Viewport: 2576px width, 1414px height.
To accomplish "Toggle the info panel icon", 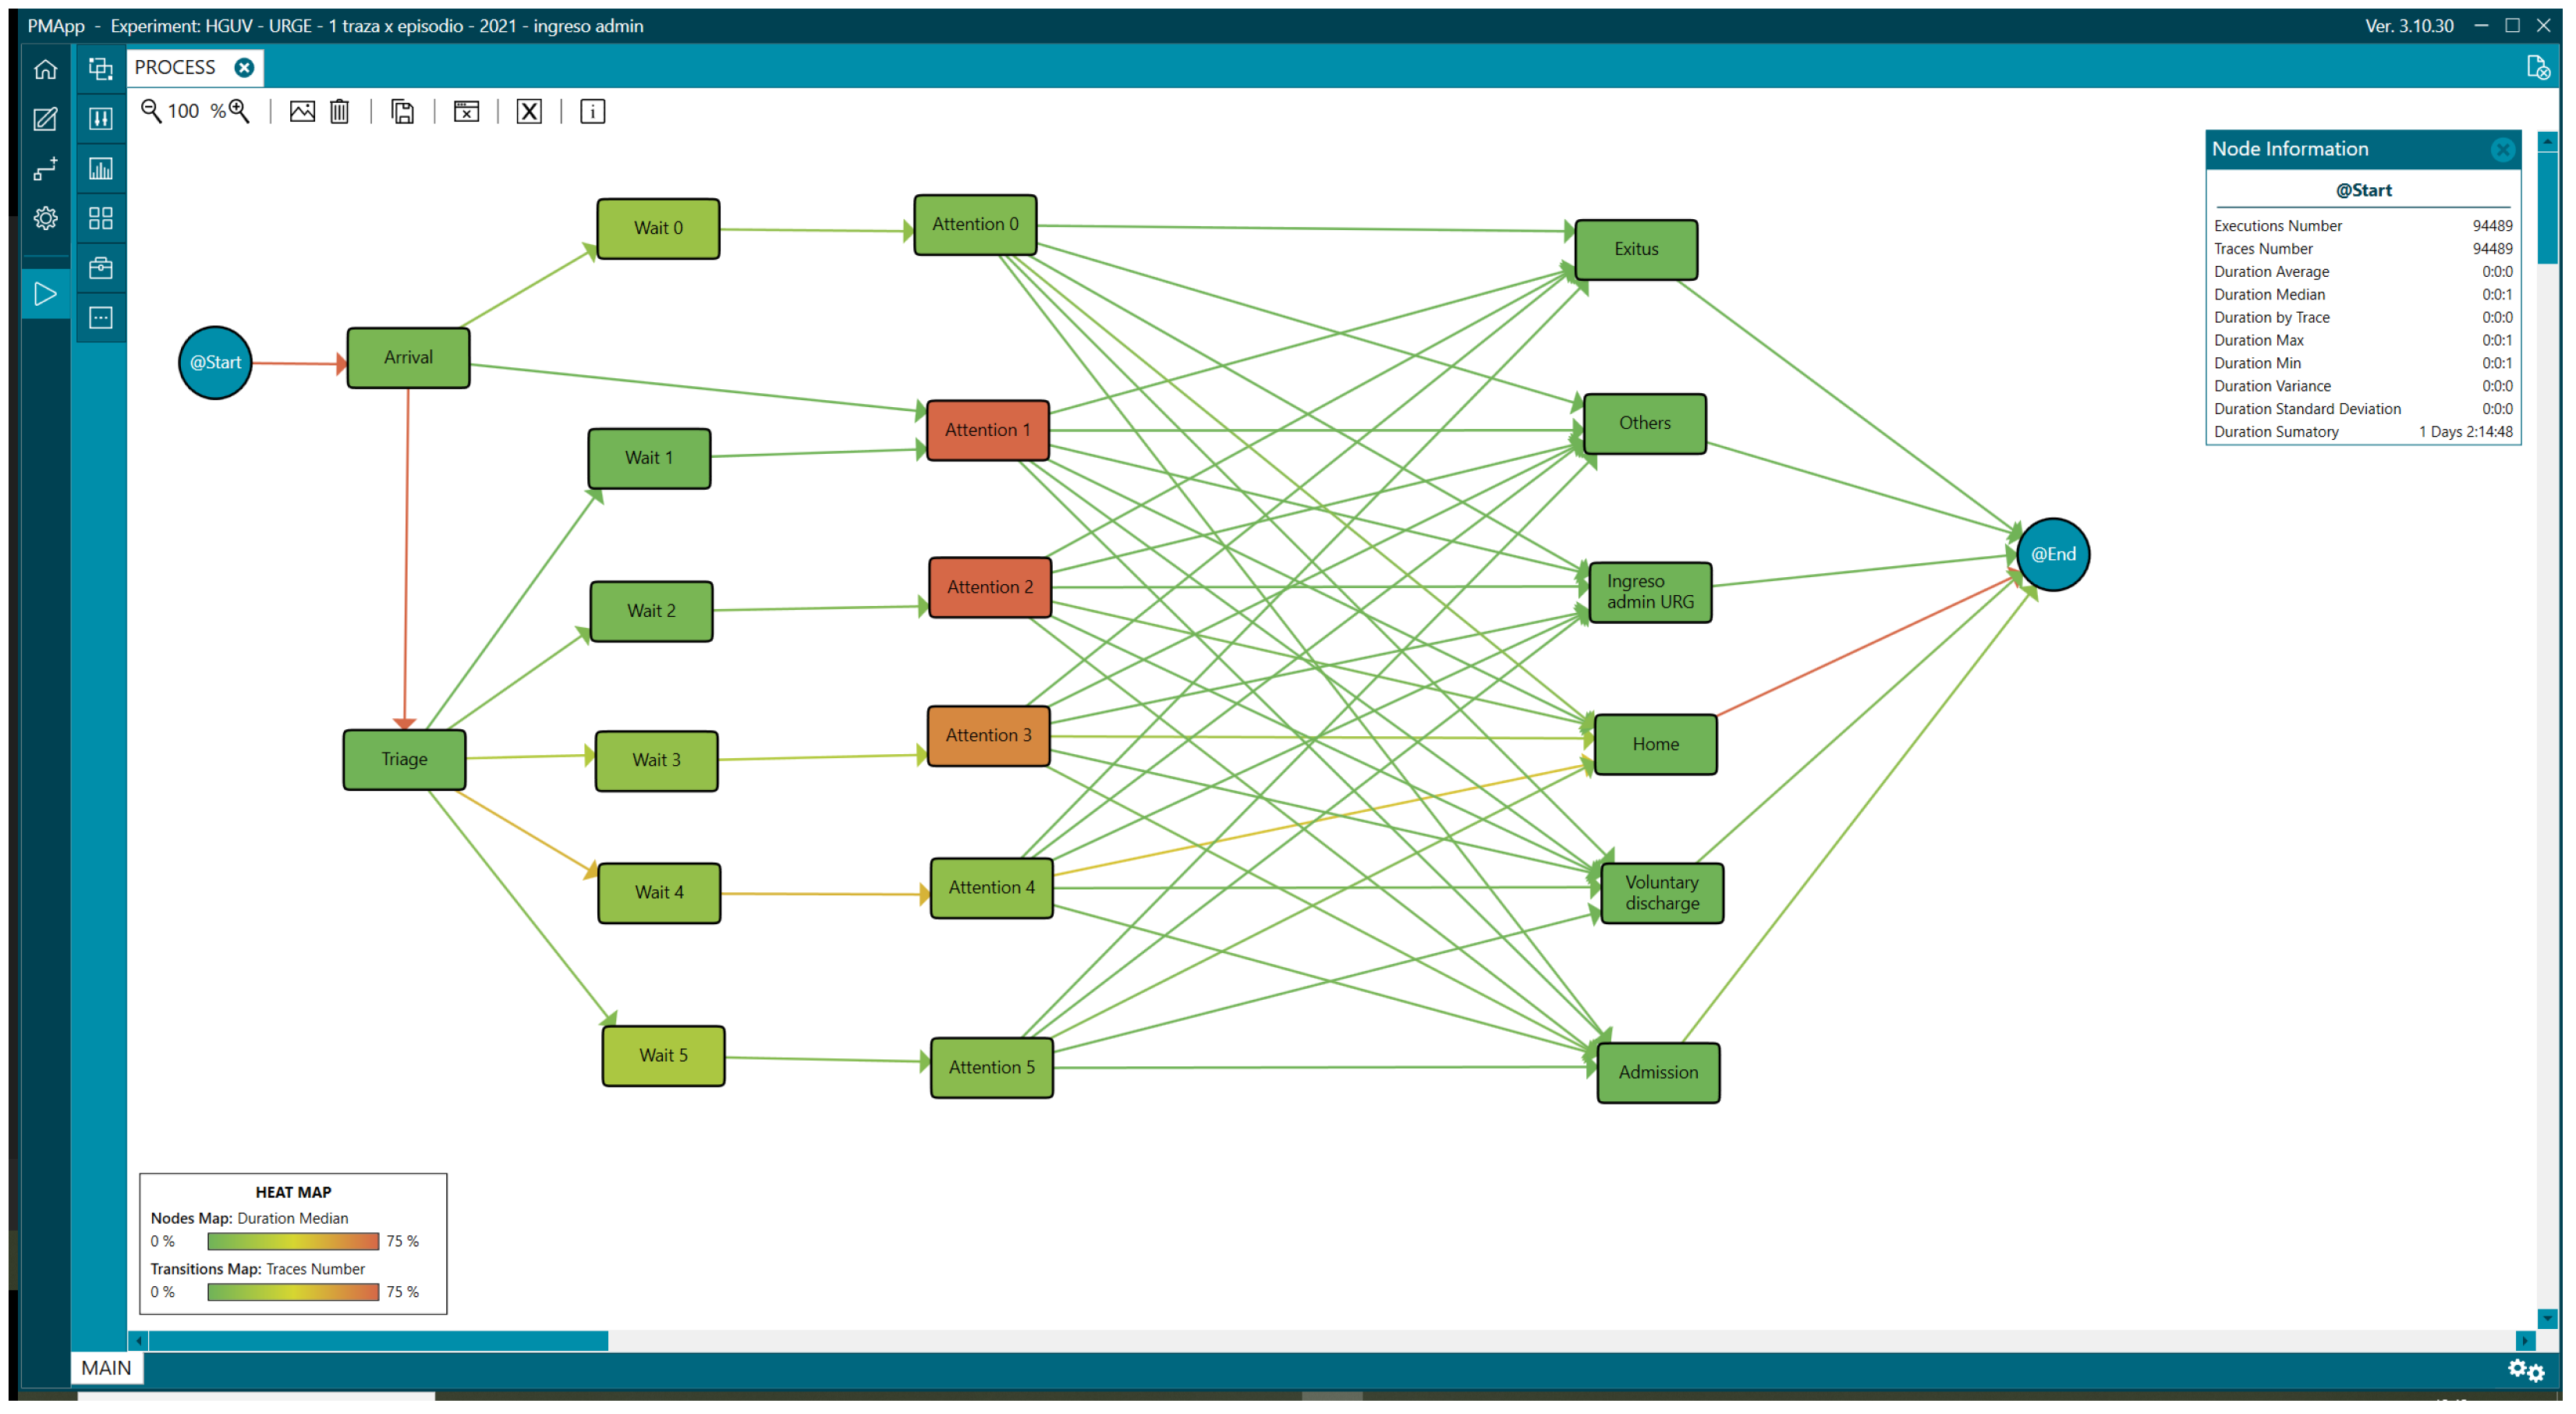I will pos(592,111).
